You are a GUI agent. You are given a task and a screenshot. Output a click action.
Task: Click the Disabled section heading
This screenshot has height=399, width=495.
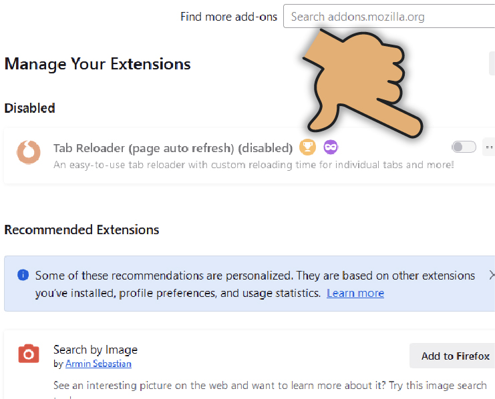[x=29, y=108]
